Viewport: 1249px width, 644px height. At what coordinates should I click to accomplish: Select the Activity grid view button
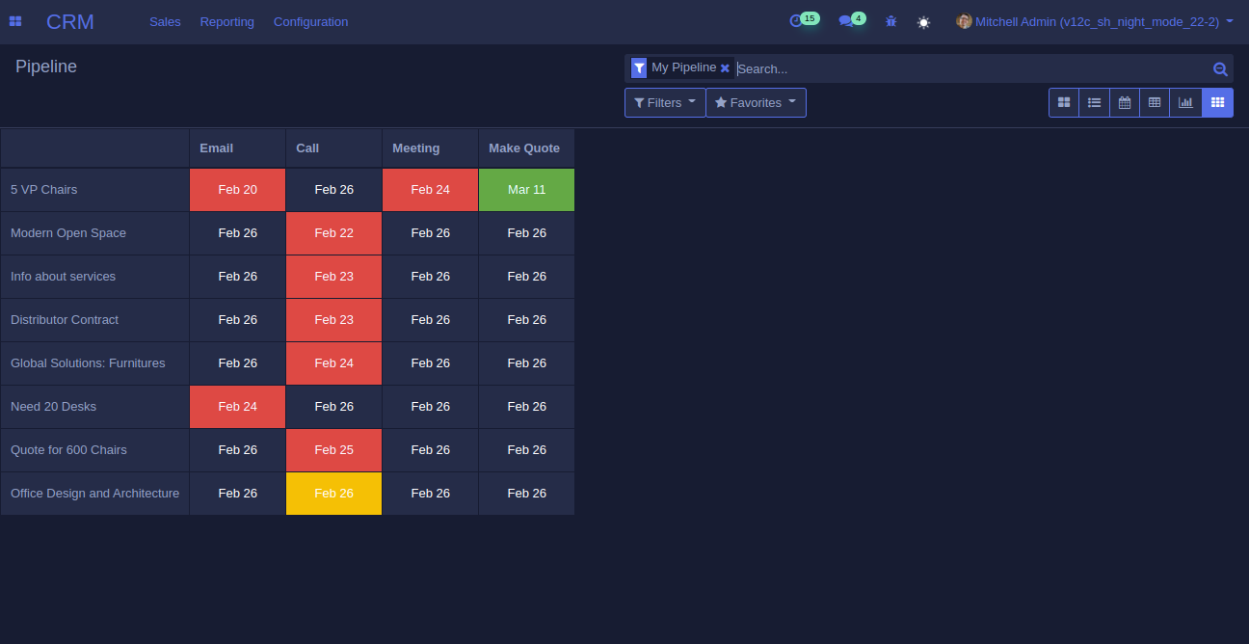pos(1217,102)
